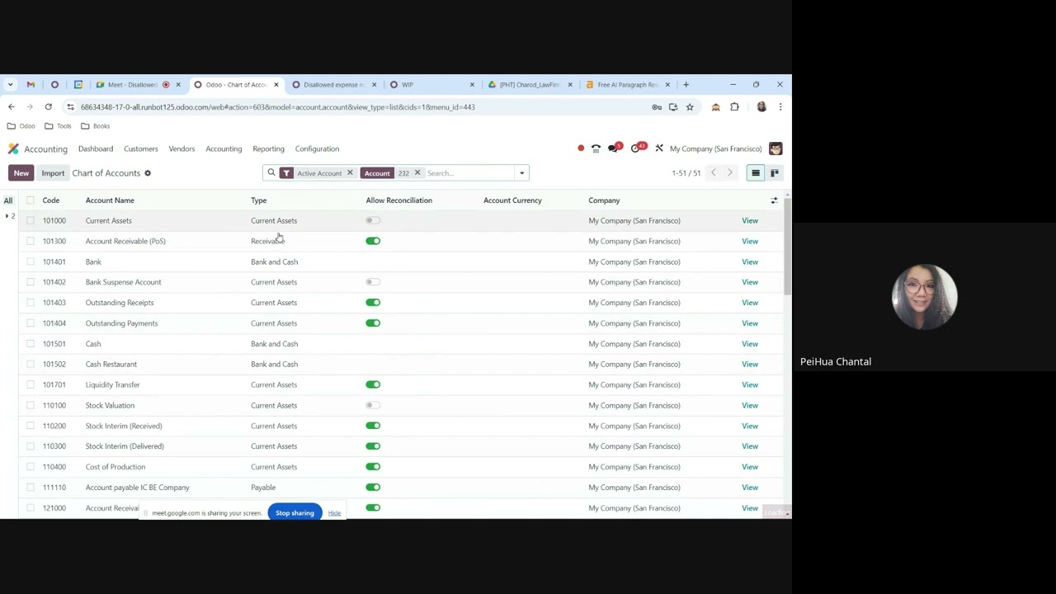Open a new browser tab
Image resolution: width=1056 pixels, height=594 pixels.
686,84
